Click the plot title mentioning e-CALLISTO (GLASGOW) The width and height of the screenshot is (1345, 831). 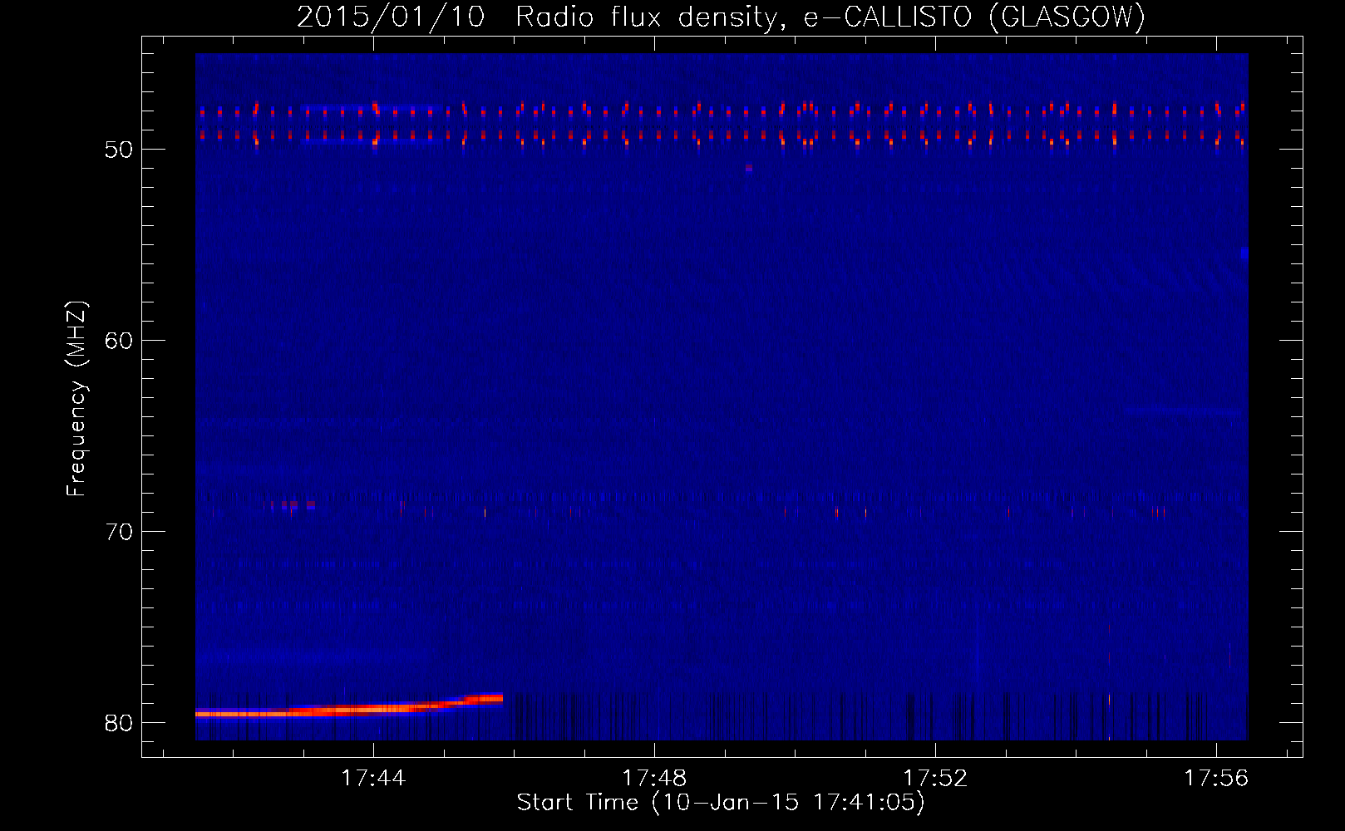point(721,17)
